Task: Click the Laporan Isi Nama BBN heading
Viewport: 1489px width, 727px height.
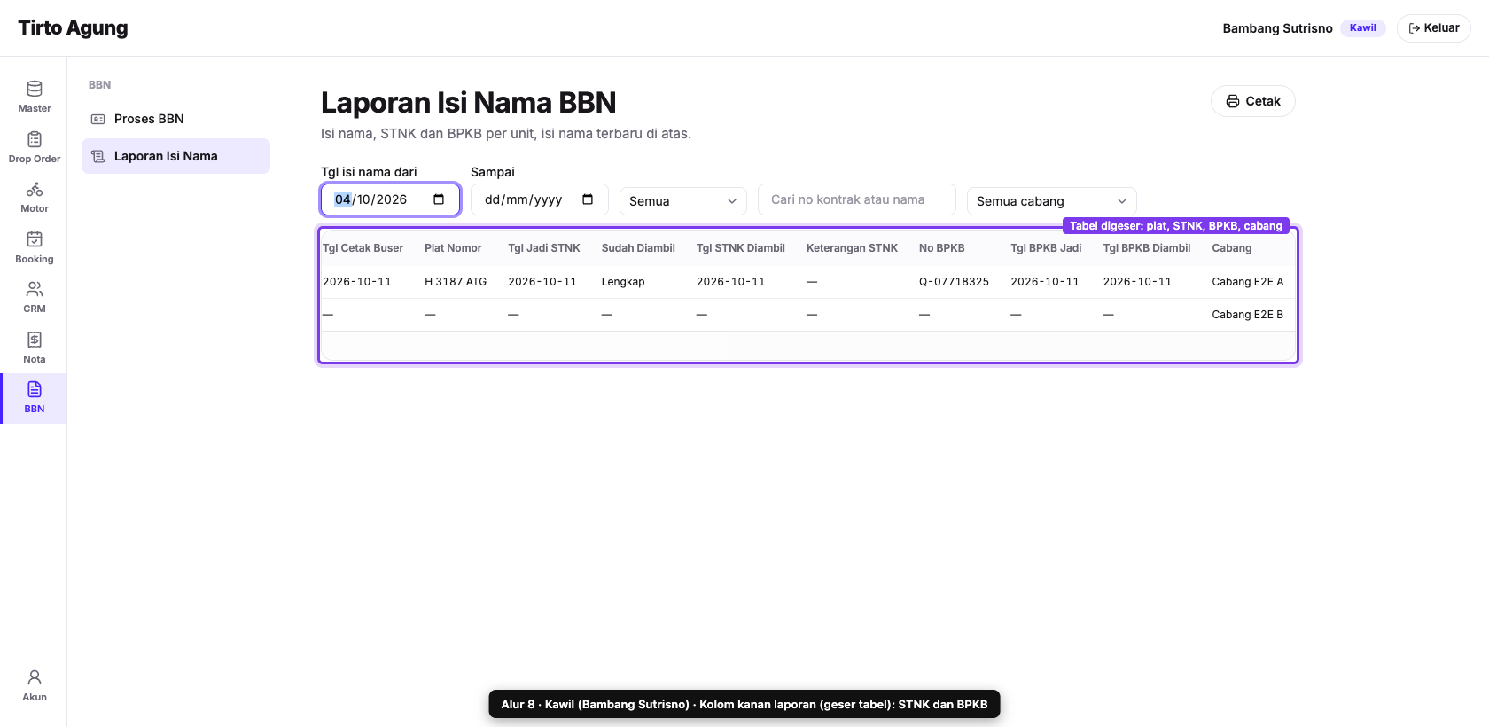Action: click(468, 103)
